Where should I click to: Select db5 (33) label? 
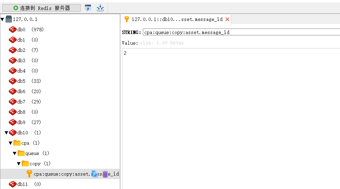point(29,81)
